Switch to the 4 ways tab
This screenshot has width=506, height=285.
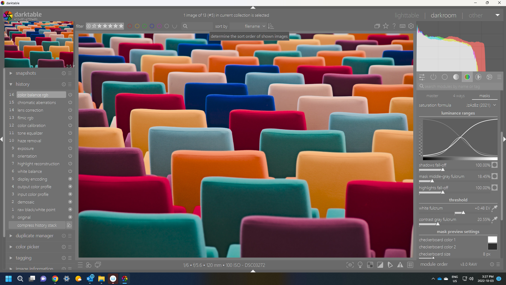click(459, 96)
